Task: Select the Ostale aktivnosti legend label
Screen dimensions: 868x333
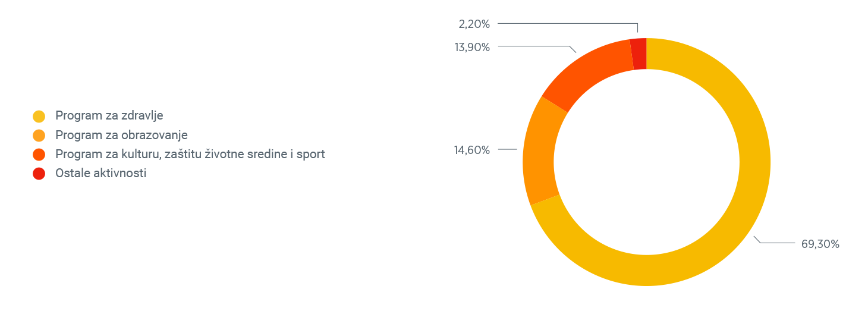Action: coord(101,173)
